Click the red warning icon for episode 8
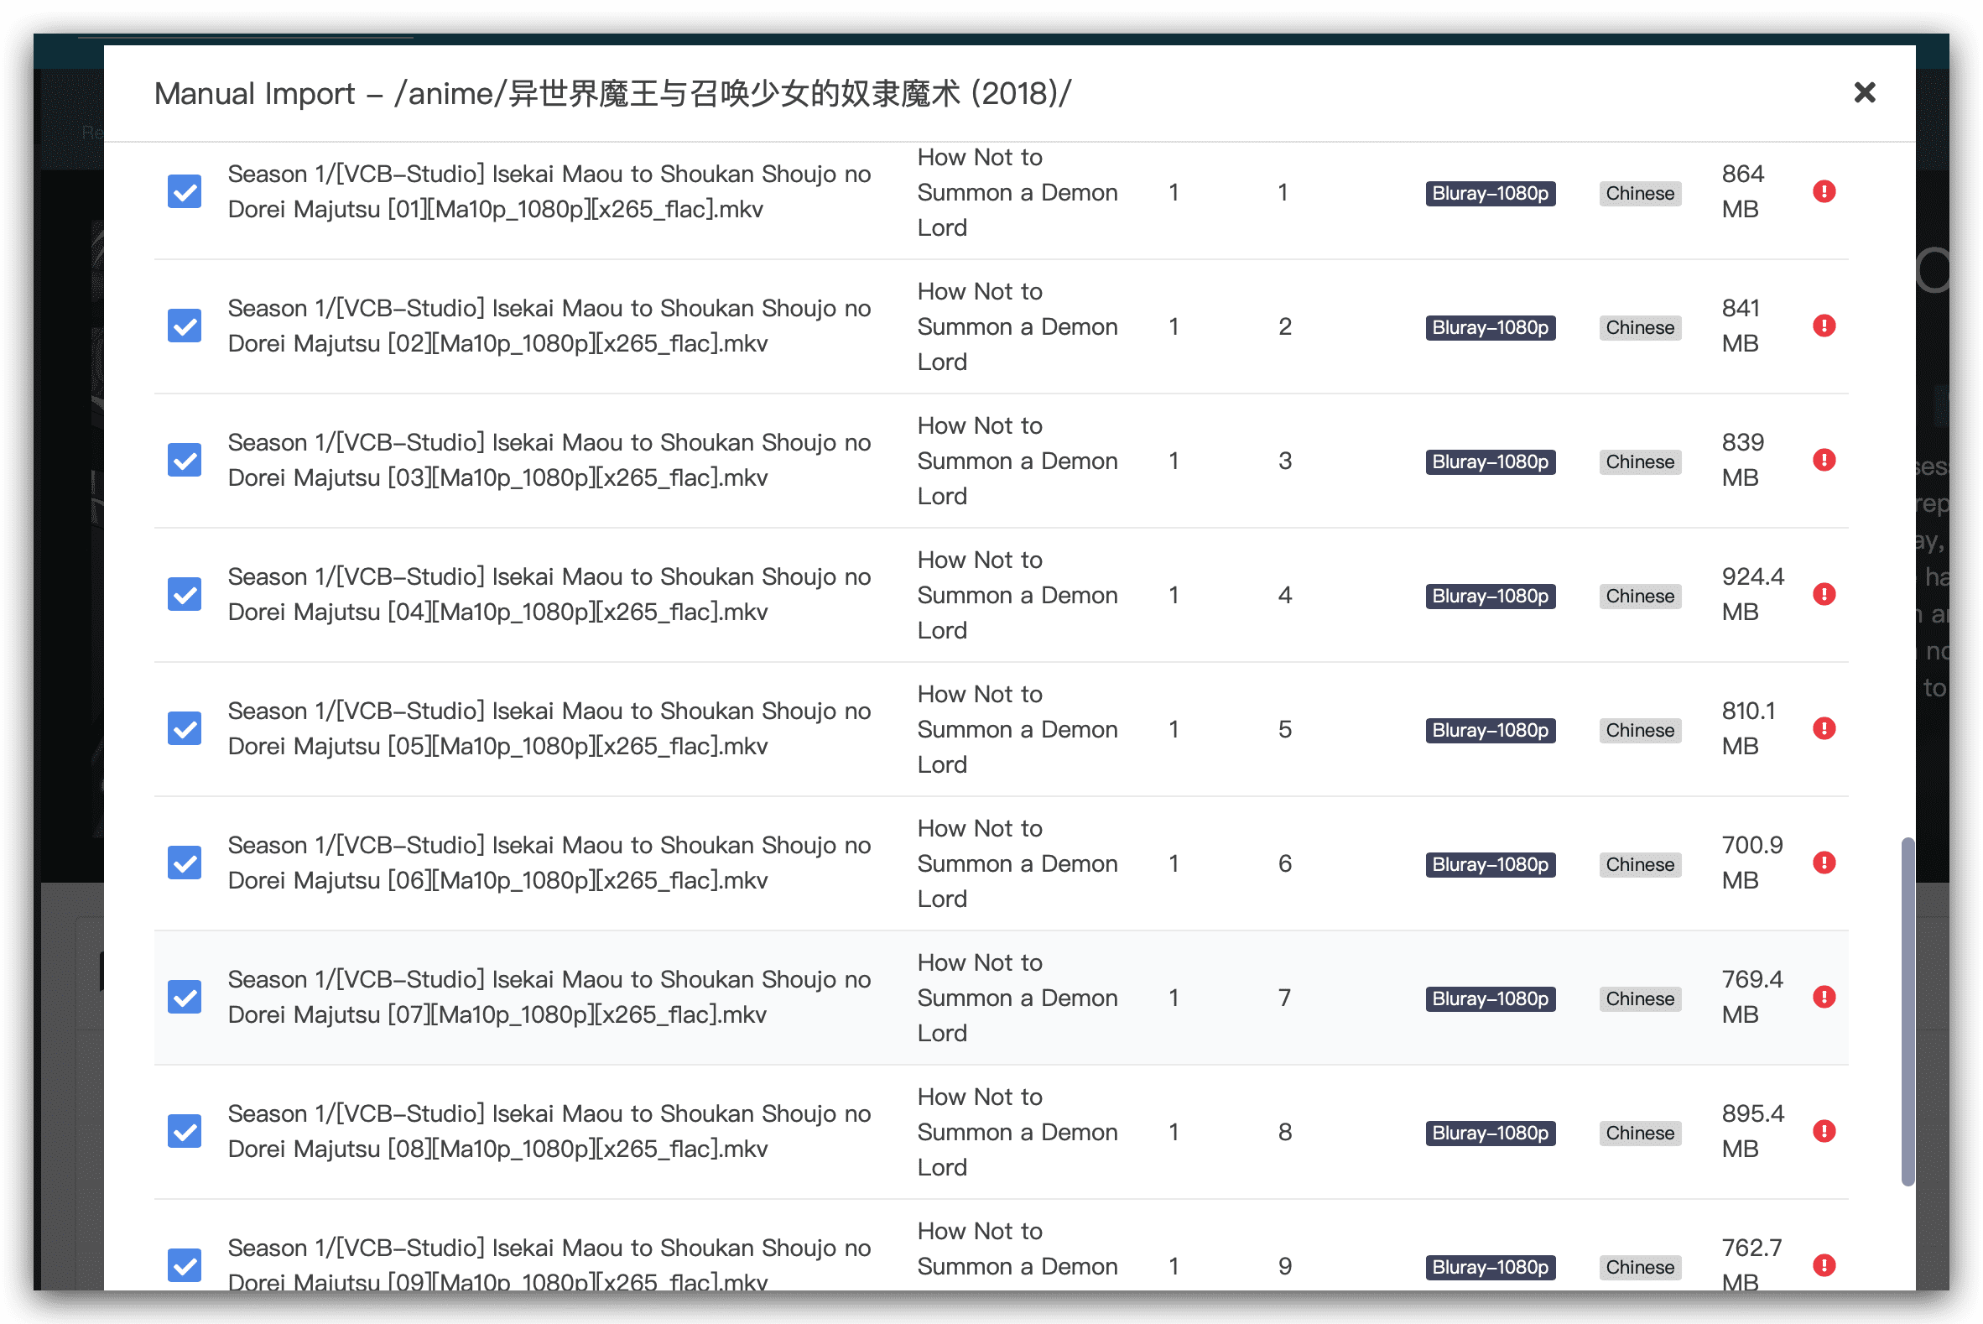Viewport: 1983px width, 1324px height. (x=1824, y=1132)
